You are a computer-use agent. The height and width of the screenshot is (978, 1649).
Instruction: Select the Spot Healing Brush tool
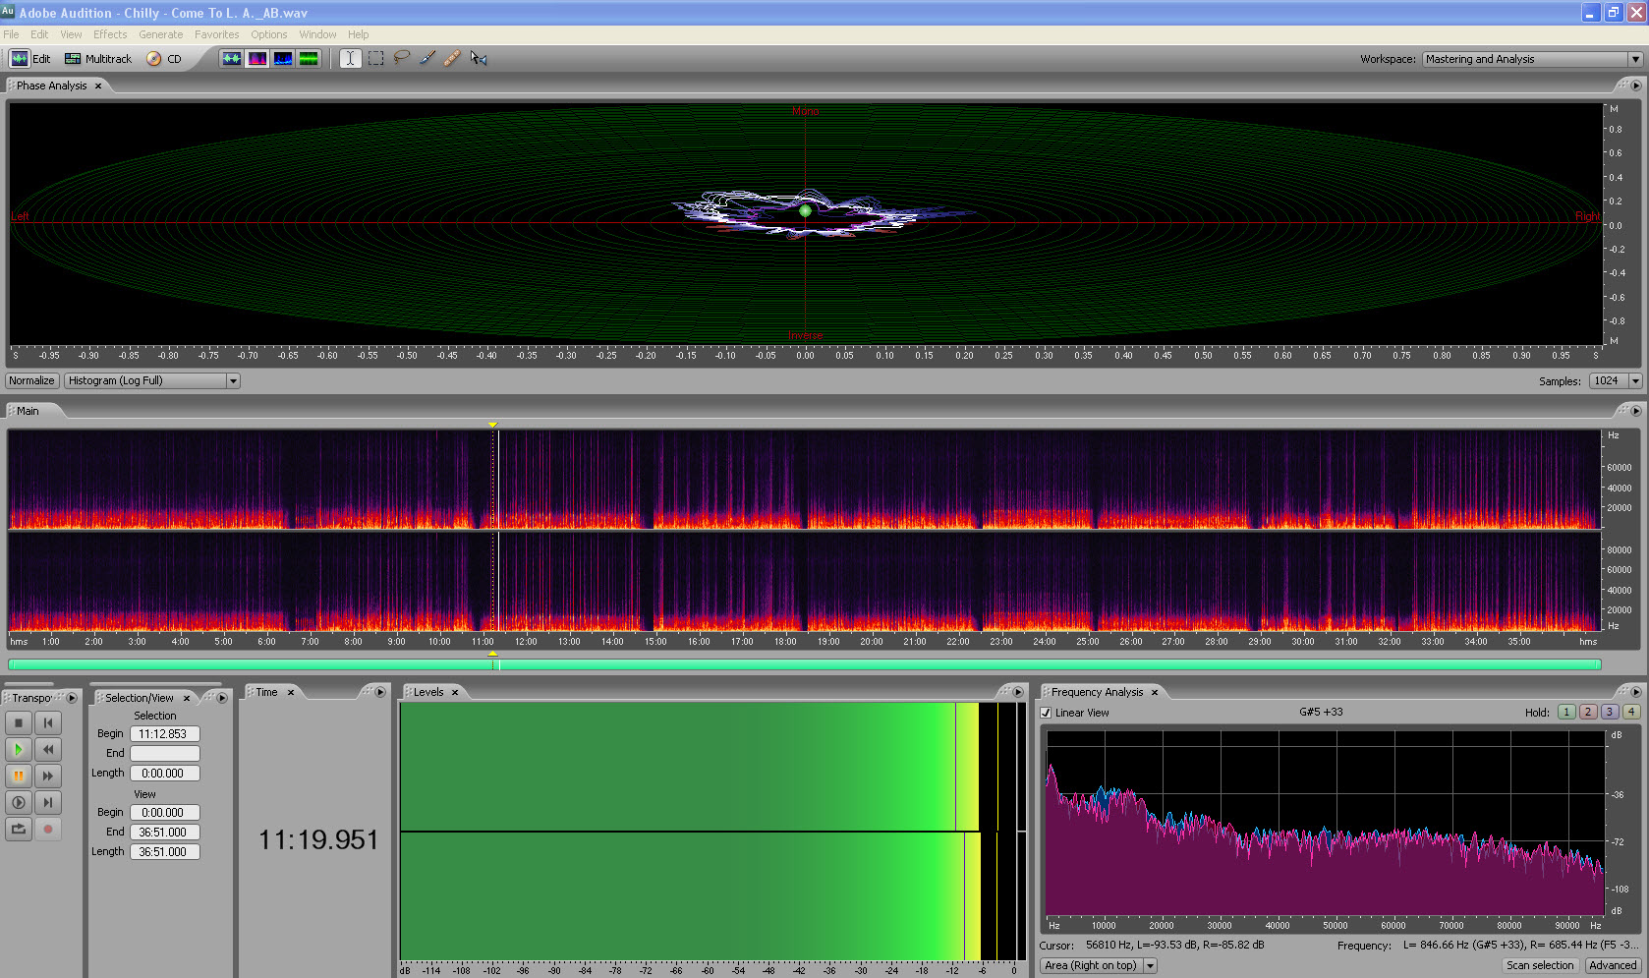click(x=452, y=58)
